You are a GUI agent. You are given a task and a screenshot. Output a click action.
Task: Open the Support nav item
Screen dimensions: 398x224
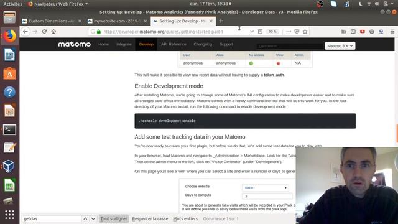[x=226, y=44]
